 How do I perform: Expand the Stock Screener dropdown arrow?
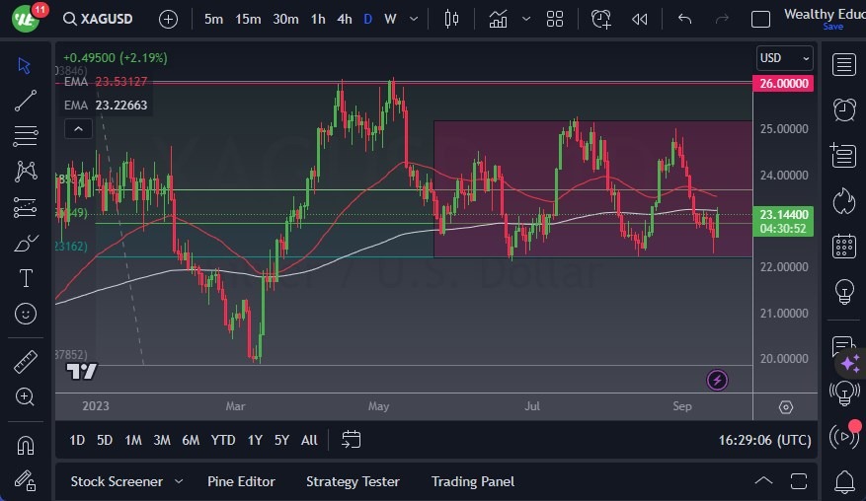[x=179, y=481]
